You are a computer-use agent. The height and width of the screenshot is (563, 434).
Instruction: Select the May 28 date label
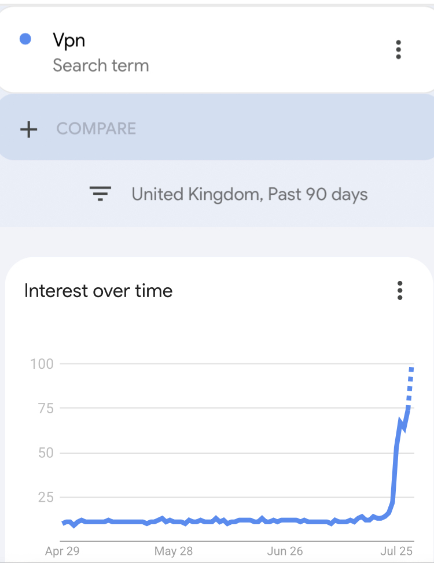click(x=173, y=551)
